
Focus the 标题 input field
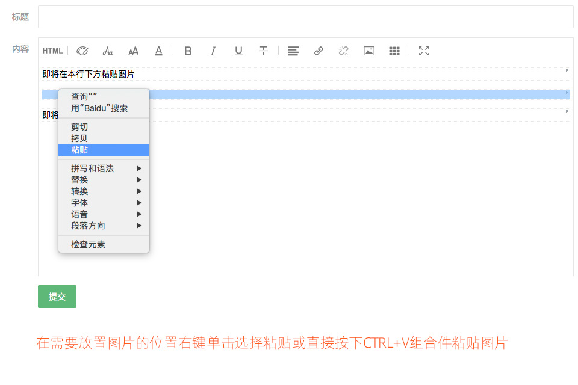(x=305, y=17)
